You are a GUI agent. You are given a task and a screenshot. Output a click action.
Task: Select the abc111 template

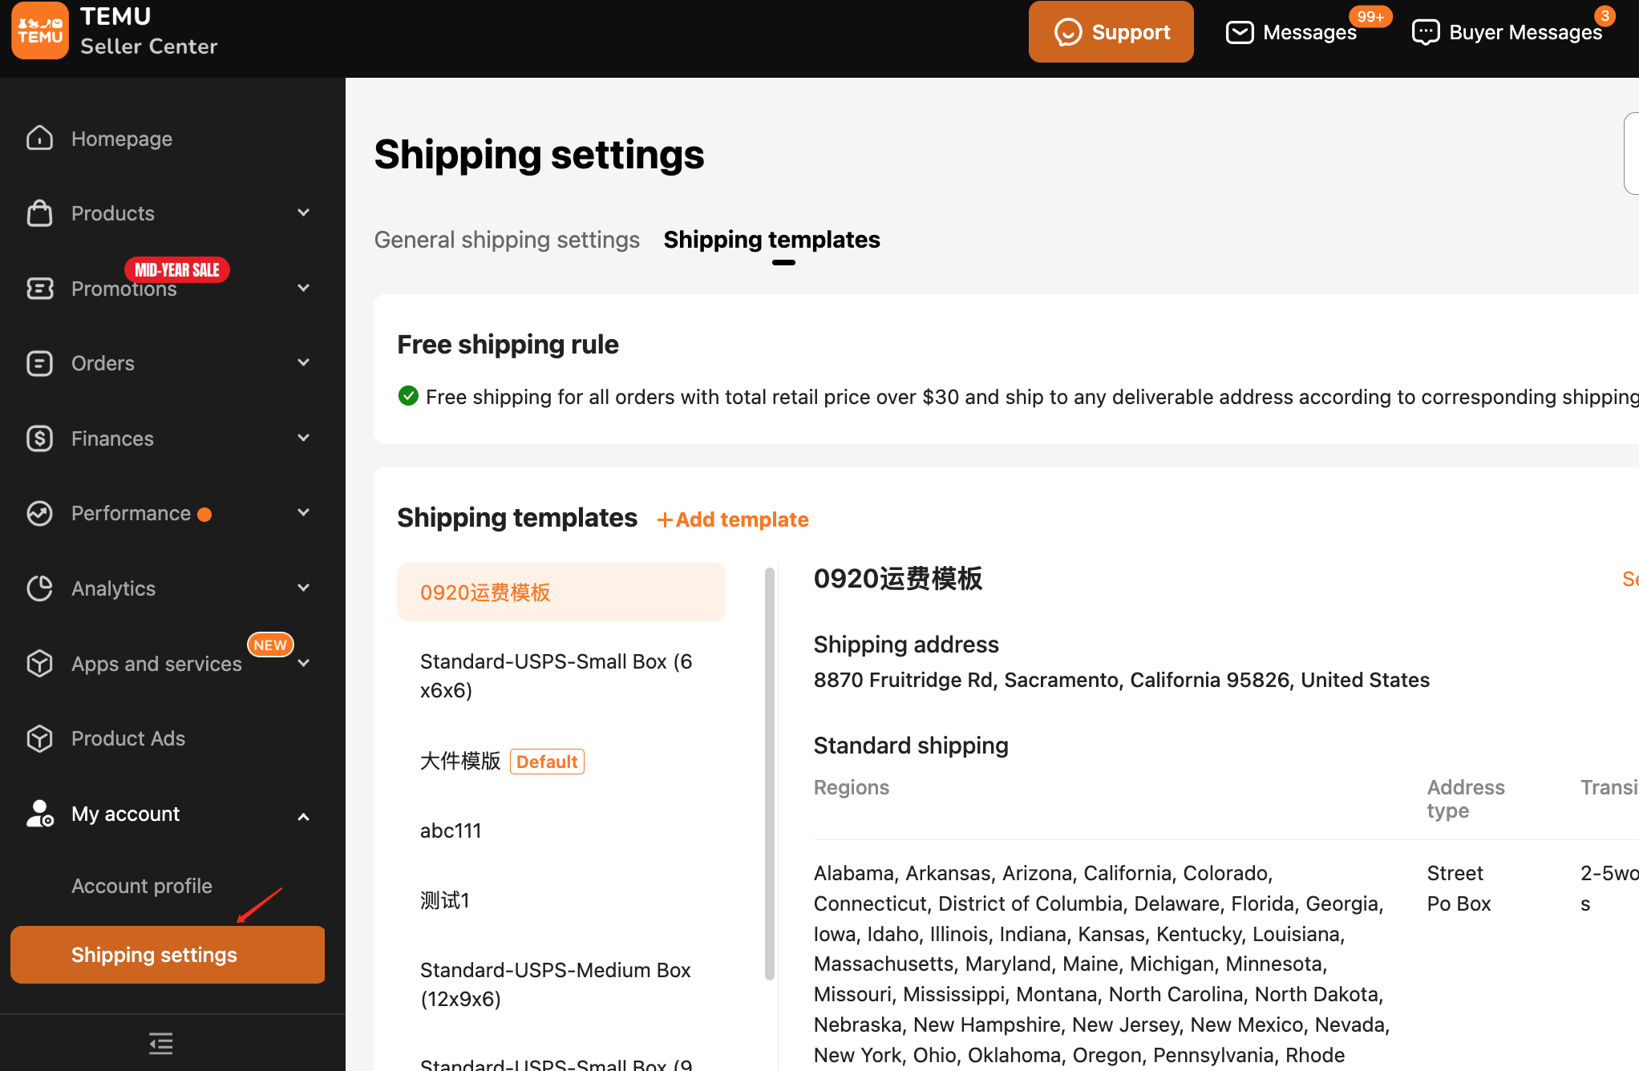(x=561, y=831)
